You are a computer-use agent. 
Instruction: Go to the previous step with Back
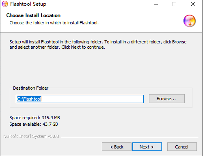click(117, 146)
